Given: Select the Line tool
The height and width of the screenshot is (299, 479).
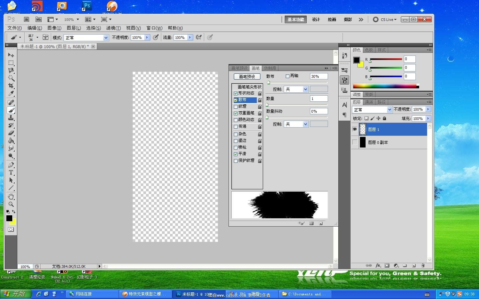Looking at the screenshot, I should tap(11, 188).
